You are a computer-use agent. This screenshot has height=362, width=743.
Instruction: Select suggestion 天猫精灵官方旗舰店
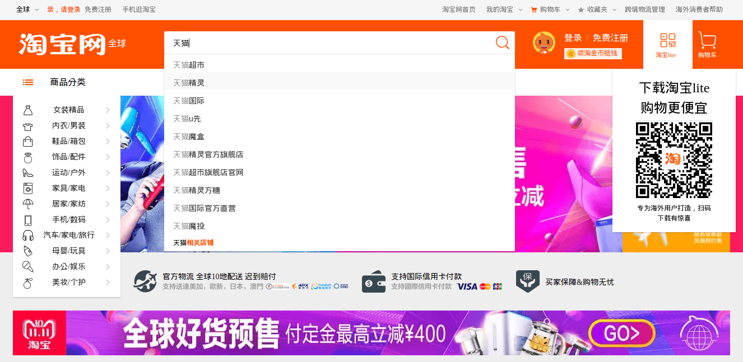(x=340, y=154)
